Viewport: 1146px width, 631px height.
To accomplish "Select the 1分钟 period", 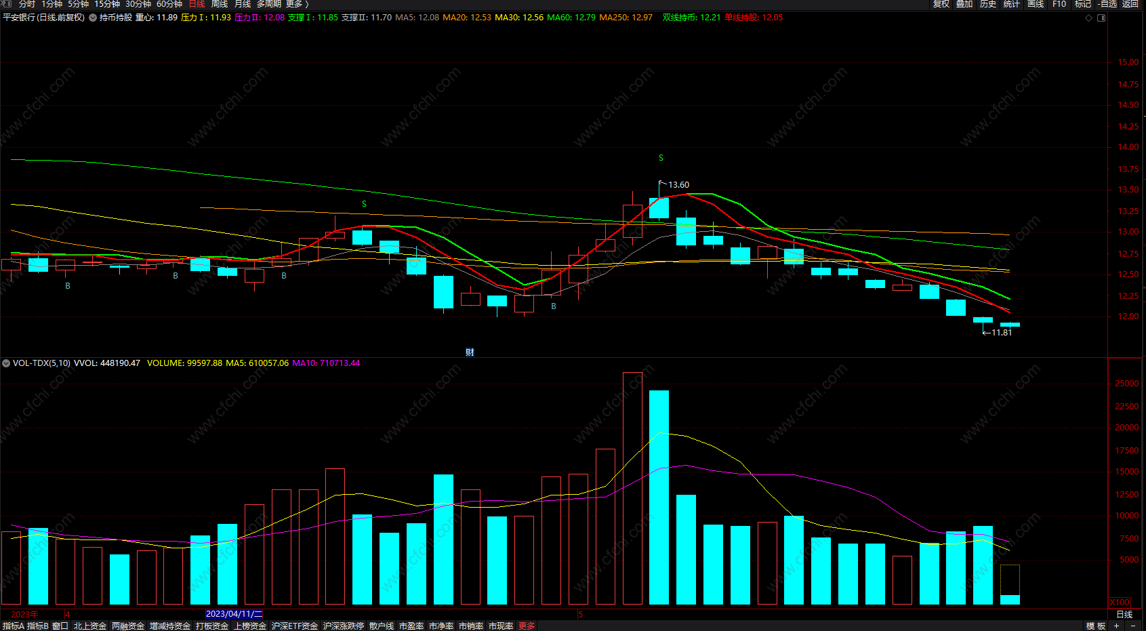I will click(52, 4).
